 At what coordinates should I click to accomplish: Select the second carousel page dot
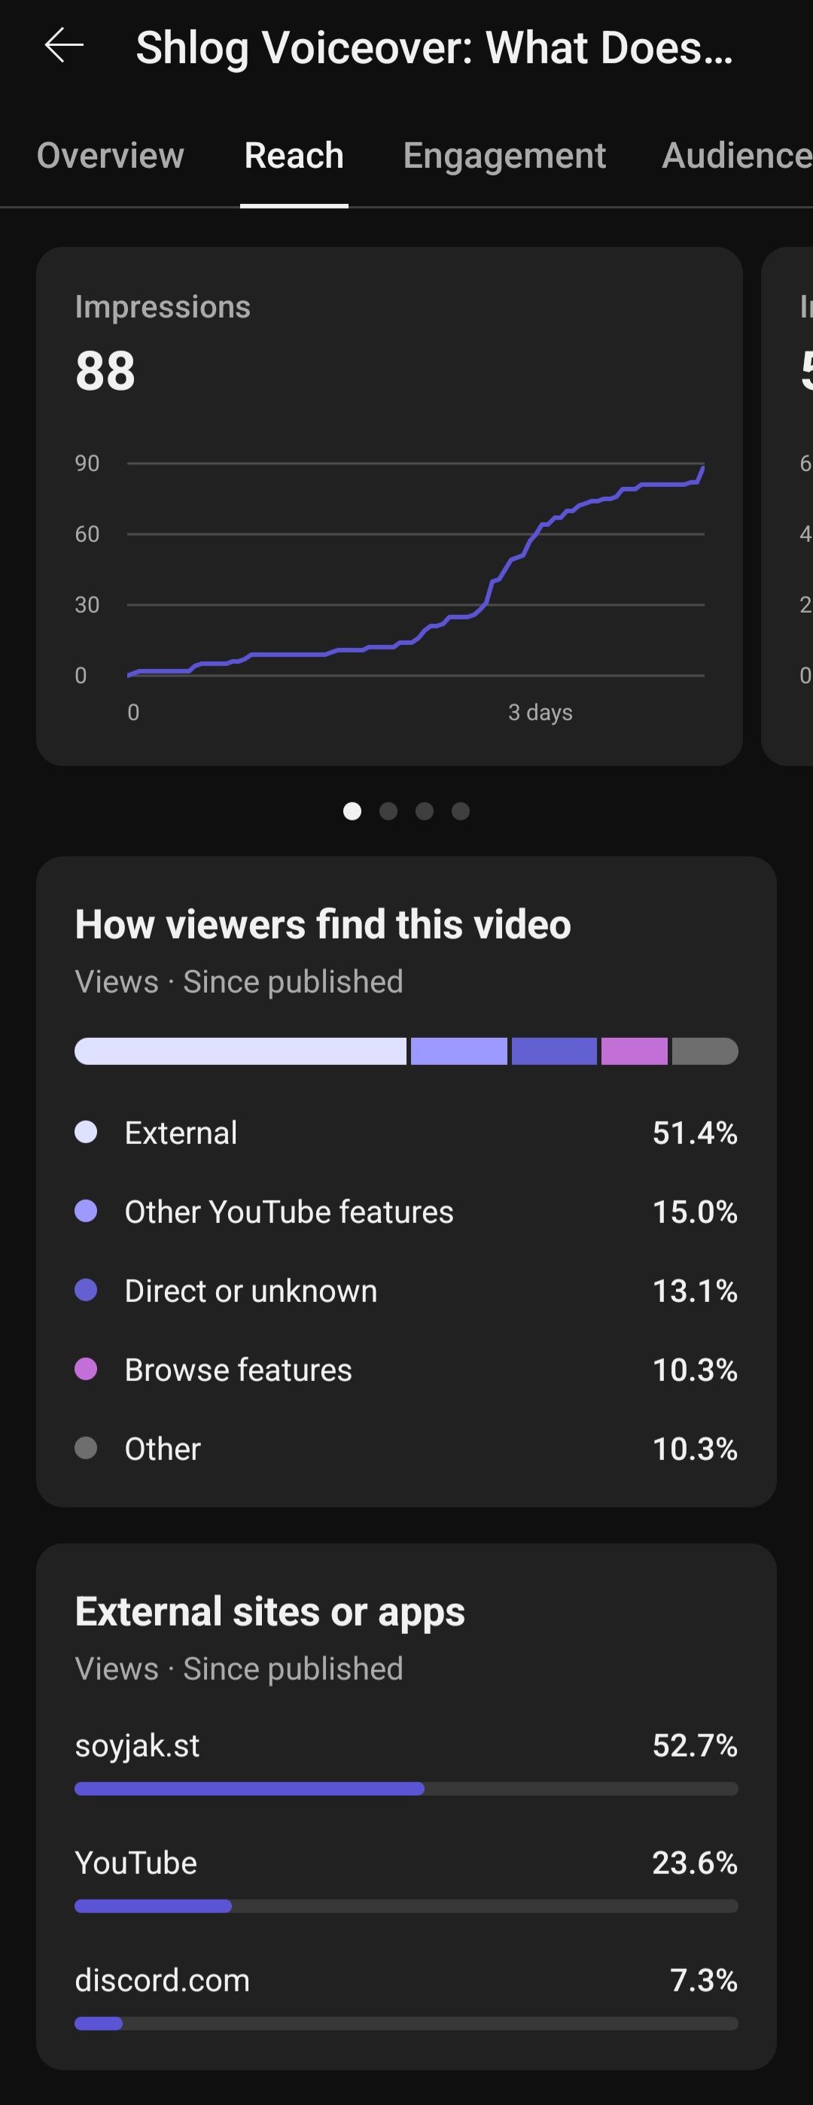pos(388,811)
